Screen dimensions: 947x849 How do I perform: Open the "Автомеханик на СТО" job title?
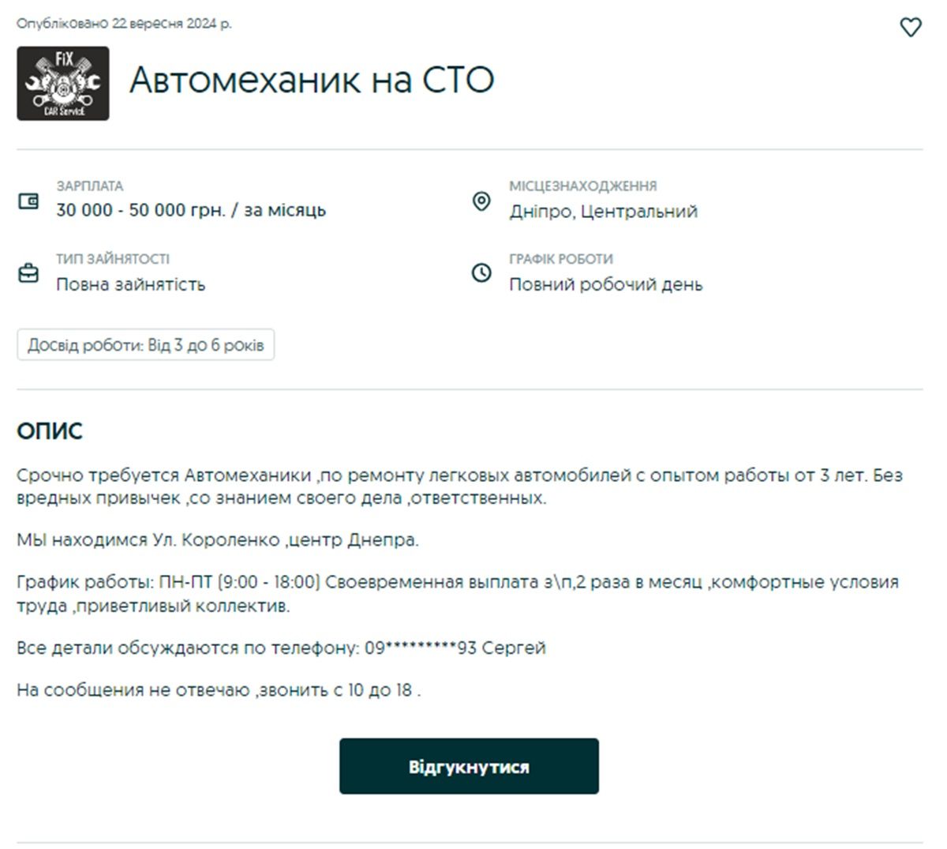(312, 80)
